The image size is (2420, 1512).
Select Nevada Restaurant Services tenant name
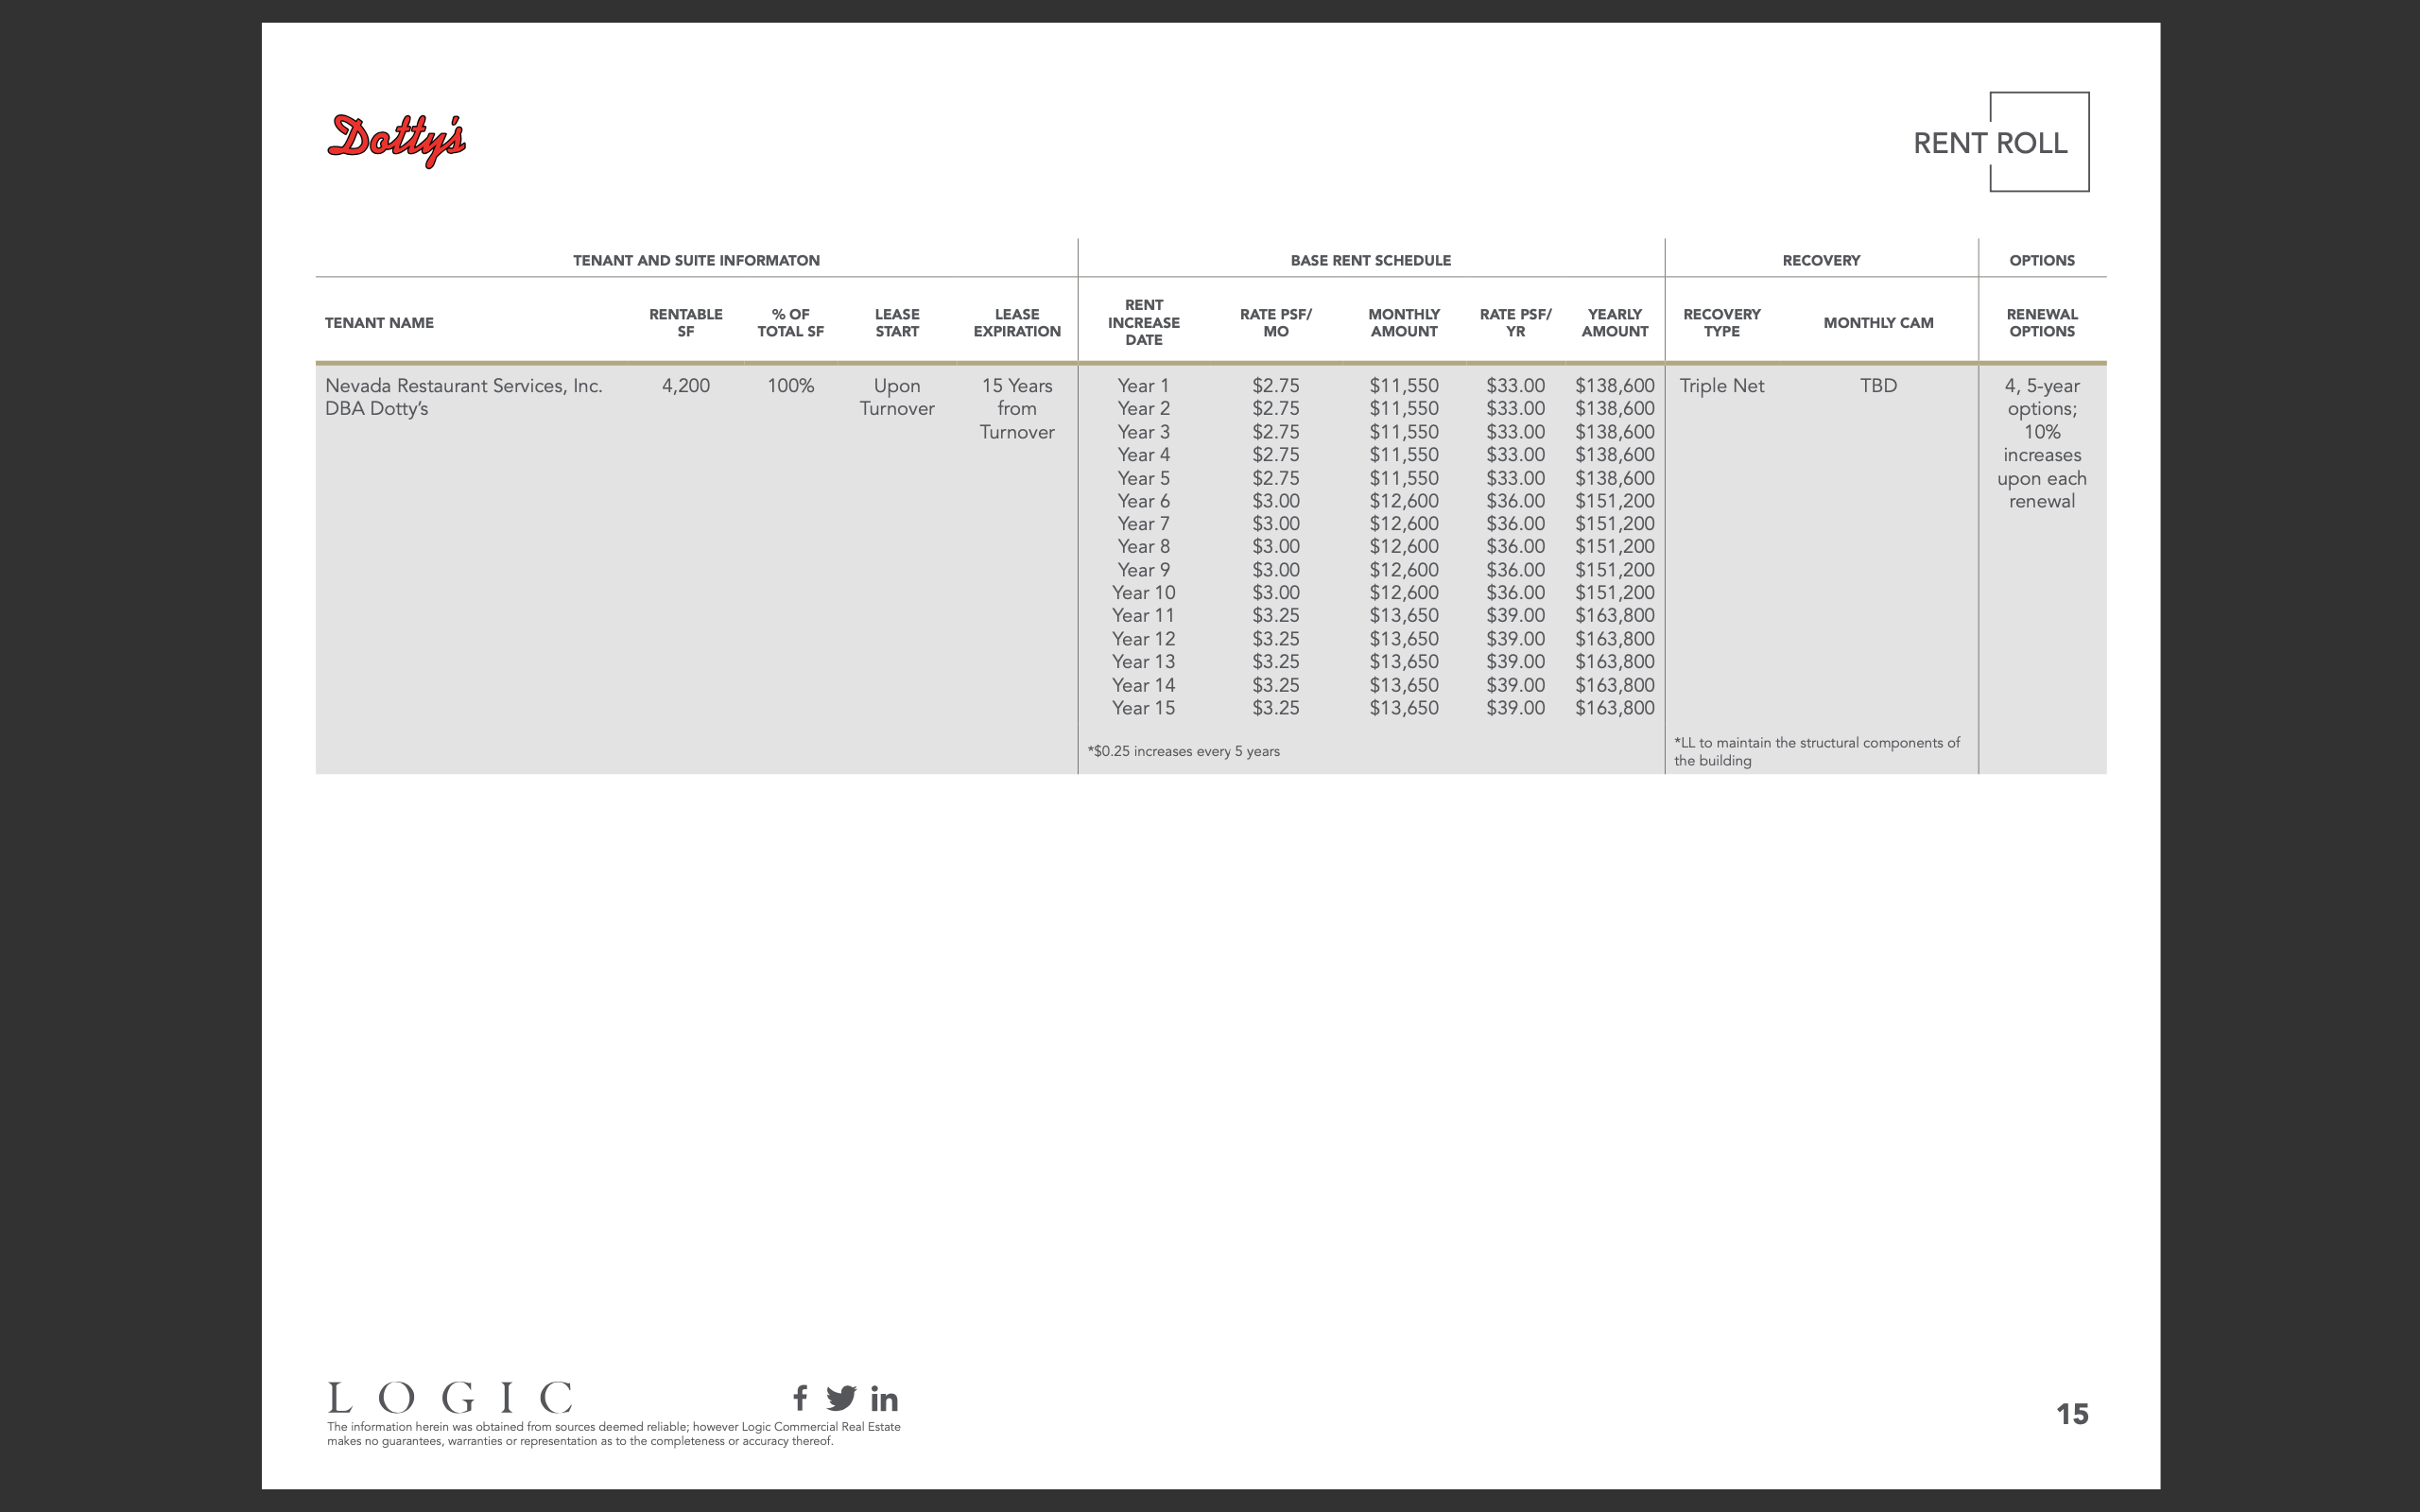pyautogui.click(x=463, y=386)
